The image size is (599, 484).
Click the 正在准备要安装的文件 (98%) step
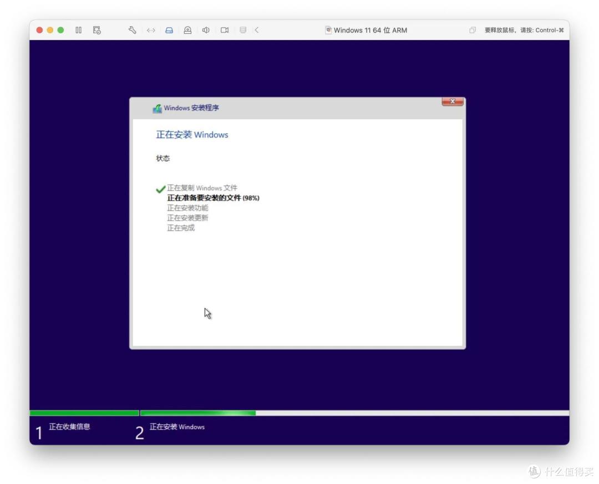coord(213,198)
